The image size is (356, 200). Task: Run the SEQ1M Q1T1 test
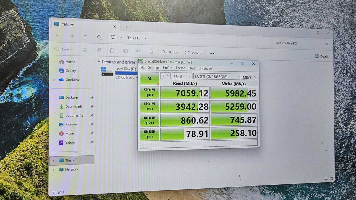click(x=149, y=106)
